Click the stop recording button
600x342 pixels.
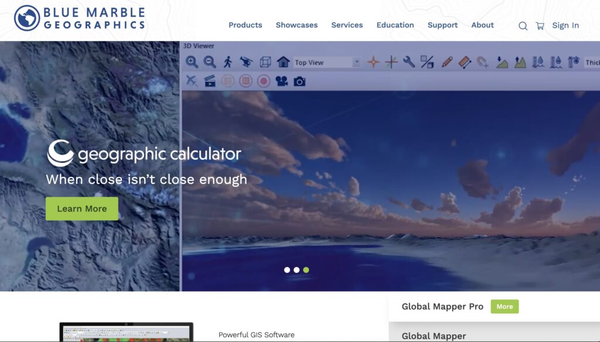(x=246, y=81)
